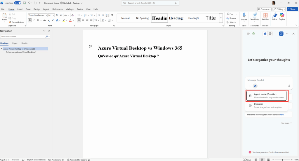Image resolution: width=299 pixels, height=161 pixels.
Task: Select Agent mode (Frontier) option
Action: 267,96
